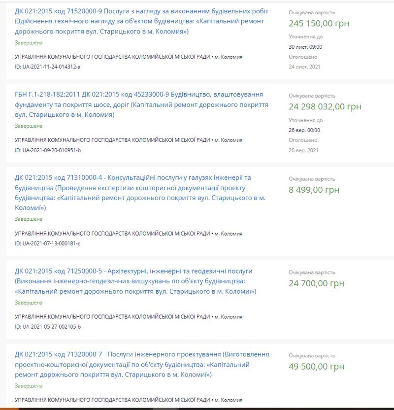Click the expected value 24 700,00 грн
The width and height of the screenshot is (394, 410).
click(316, 283)
